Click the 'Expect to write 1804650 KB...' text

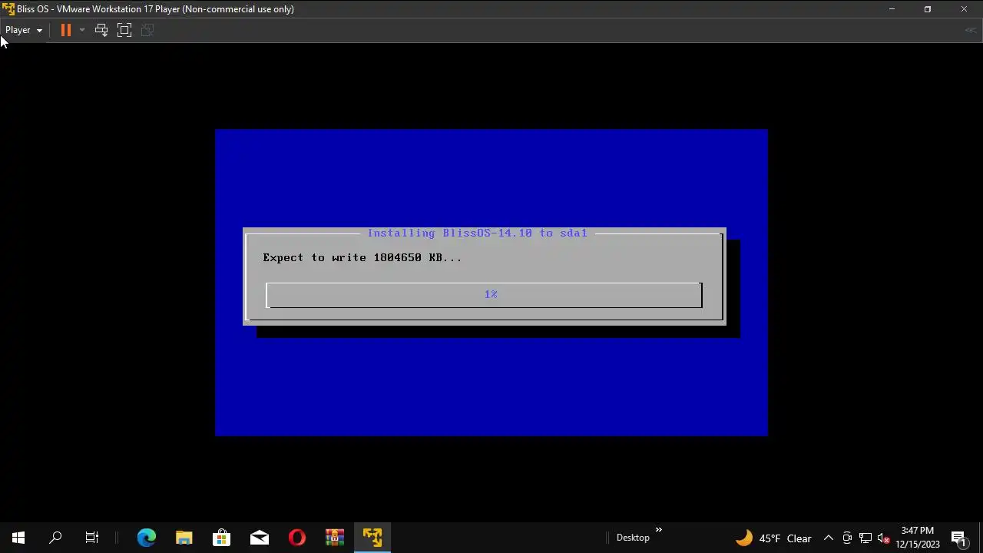click(362, 257)
